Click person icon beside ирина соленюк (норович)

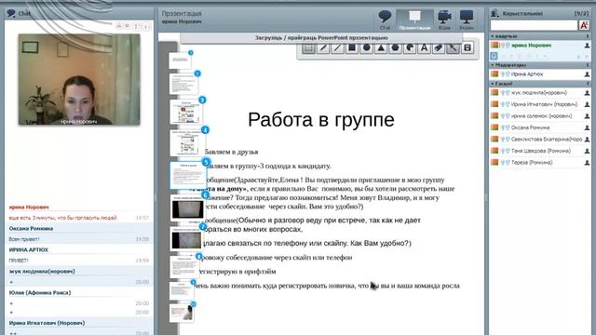pyautogui.click(x=587, y=116)
